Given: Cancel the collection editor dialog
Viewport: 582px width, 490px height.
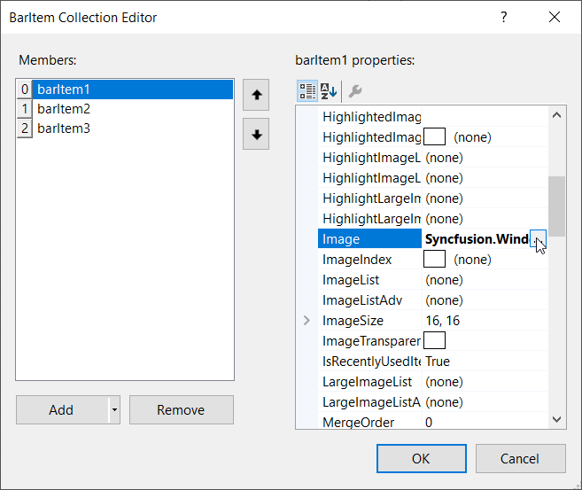Looking at the screenshot, I should [x=520, y=458].
